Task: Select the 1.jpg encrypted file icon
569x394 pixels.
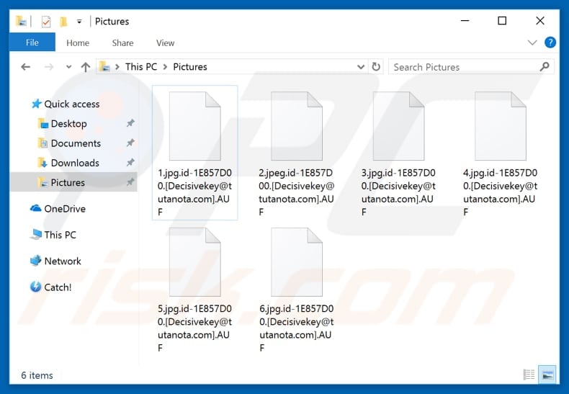Action: click(x=195, y=126)
